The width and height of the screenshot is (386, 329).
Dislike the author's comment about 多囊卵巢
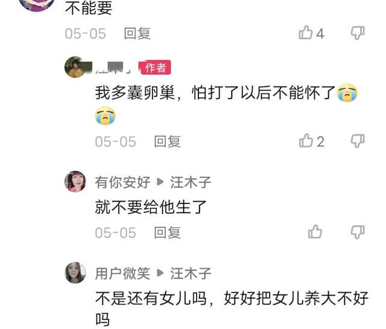coord(358,141)
